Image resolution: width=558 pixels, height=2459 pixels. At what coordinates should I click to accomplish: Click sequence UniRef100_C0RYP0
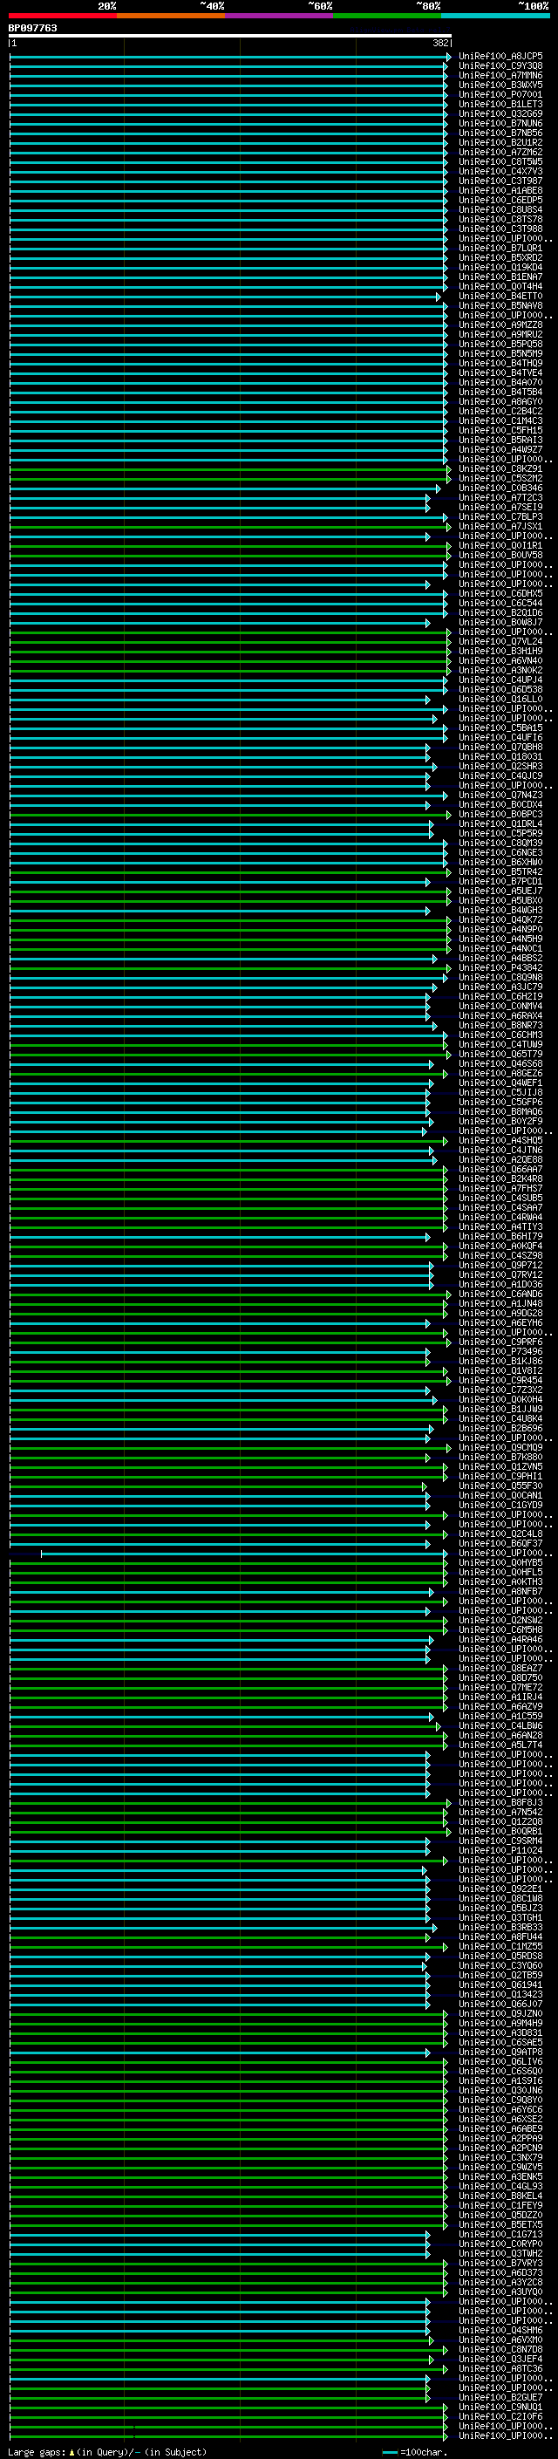click(x=500, y=2244)
